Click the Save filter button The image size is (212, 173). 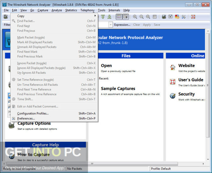pyautogui.click(x=157, y=25)
